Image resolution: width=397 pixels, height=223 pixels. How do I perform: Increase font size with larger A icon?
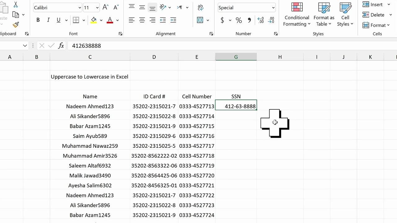(x=105, y=7)
